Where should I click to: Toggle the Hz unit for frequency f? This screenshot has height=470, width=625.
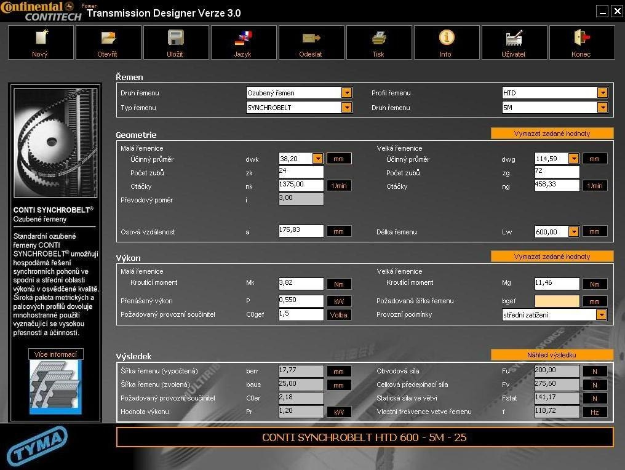[x=595, y=412]
